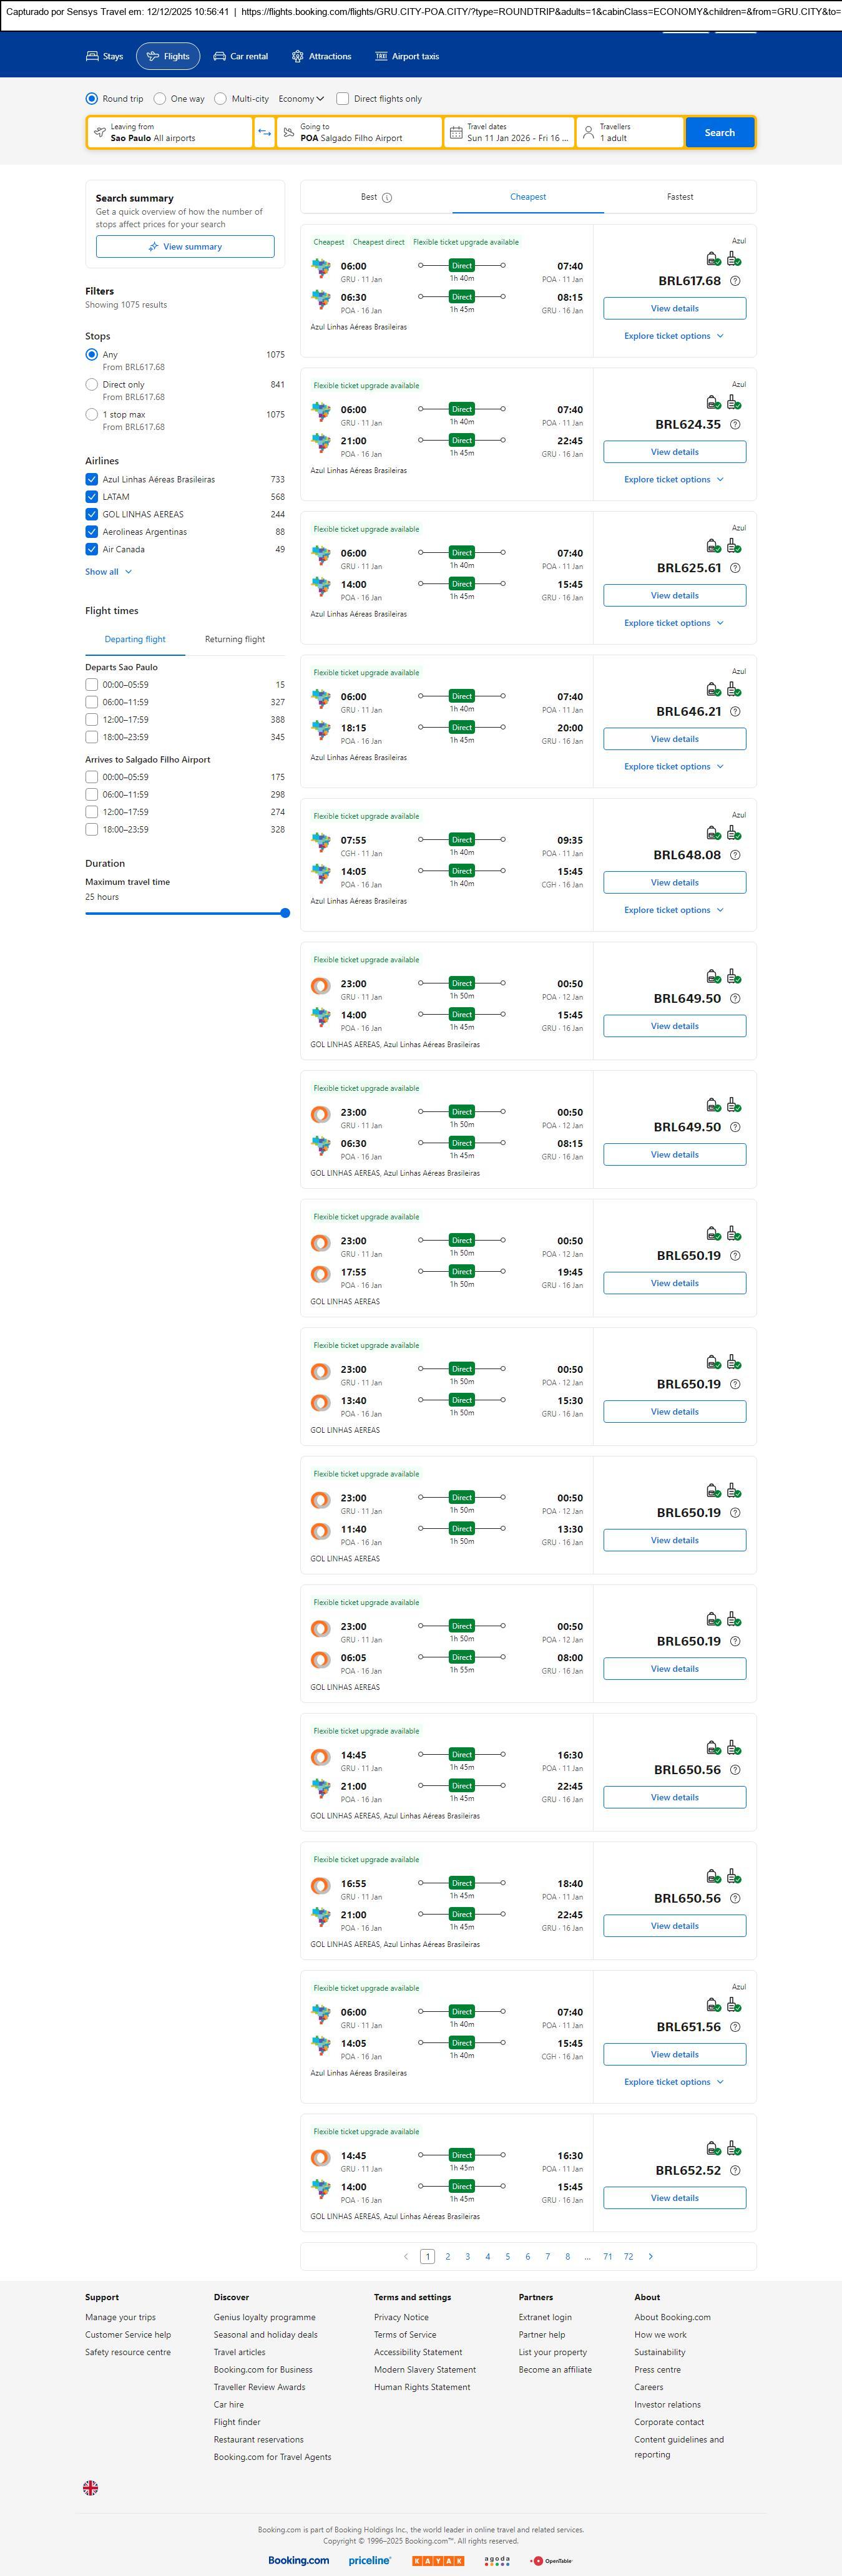Expand Show all airlines list
The width and height of the screenshot is (842, 2576).
click(x=108, y=572)
